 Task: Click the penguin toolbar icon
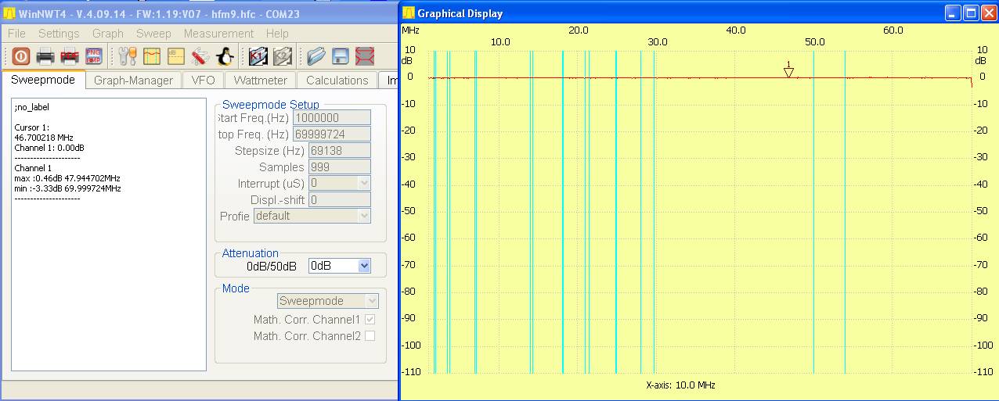click(x=225, y=56)
